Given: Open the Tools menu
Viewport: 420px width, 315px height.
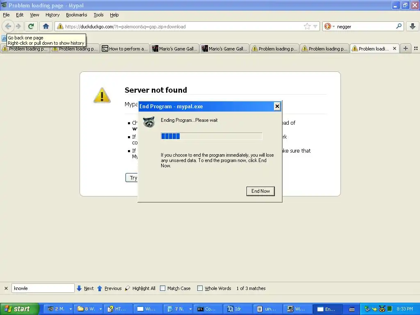Looking at the screenshot, I should pyautogui.click(x=98, y=15).
